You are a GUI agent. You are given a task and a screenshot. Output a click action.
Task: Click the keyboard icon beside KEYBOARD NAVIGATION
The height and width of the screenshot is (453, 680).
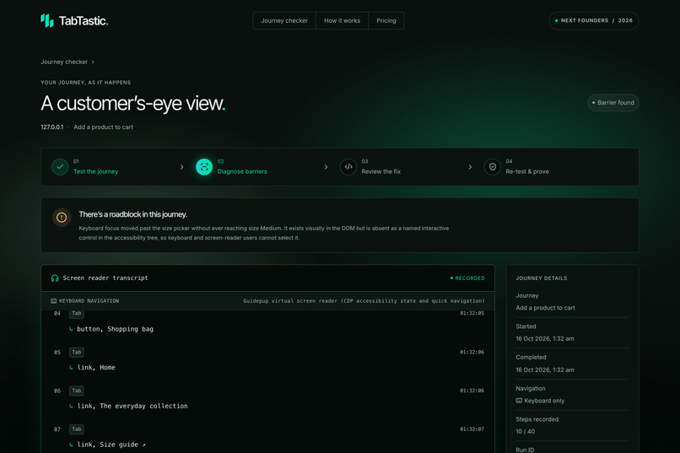pyautogui.click(x=54, y=301)
